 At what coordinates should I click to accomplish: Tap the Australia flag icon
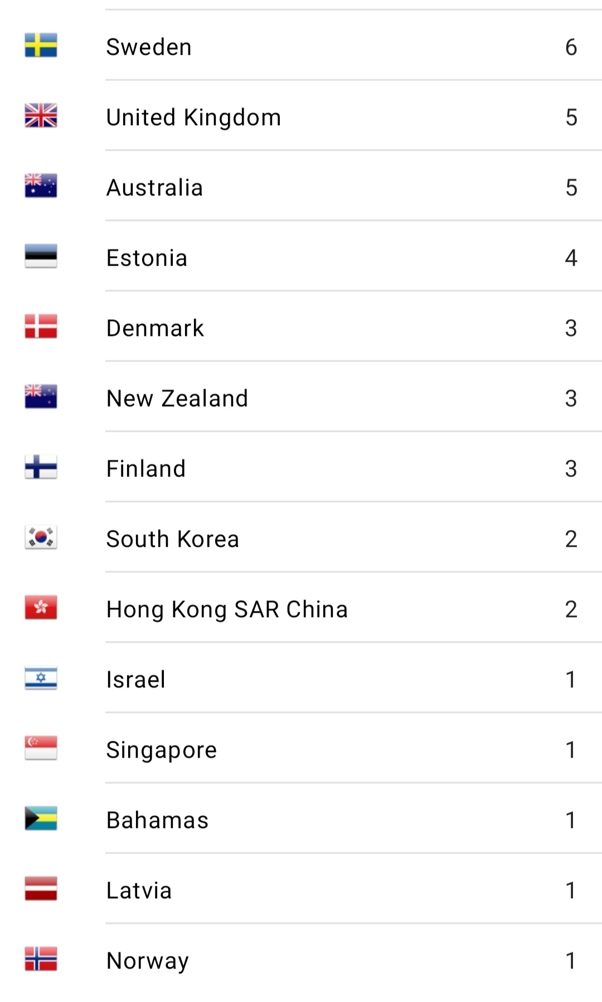tap(41, 186)
